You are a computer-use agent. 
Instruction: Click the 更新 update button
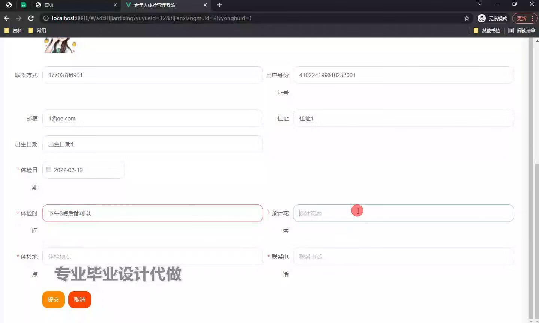525,18
